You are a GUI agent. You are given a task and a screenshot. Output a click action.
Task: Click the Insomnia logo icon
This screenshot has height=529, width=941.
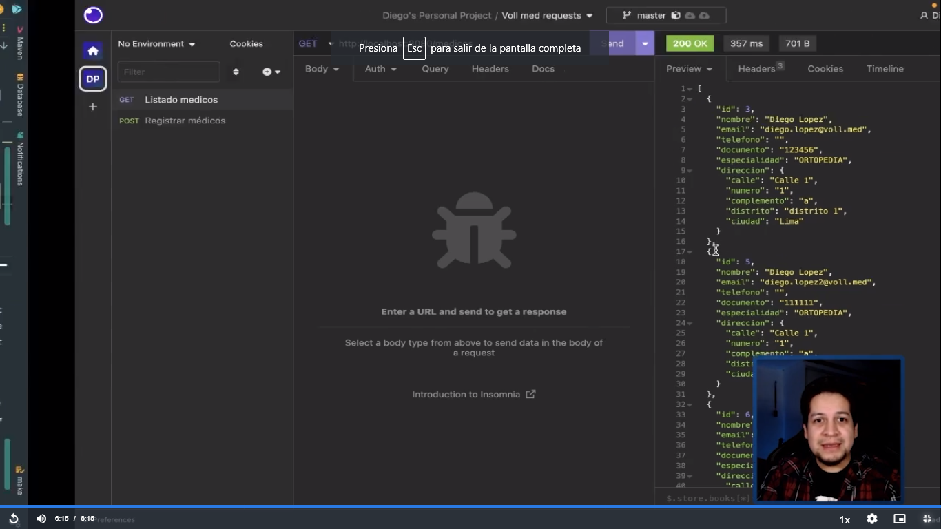pos(93,15)
